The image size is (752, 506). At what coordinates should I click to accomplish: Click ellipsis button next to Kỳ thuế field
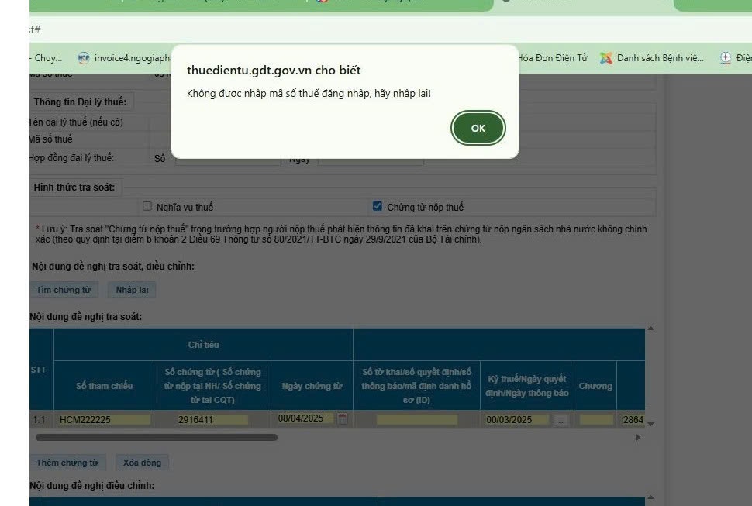tap(561, 420)
